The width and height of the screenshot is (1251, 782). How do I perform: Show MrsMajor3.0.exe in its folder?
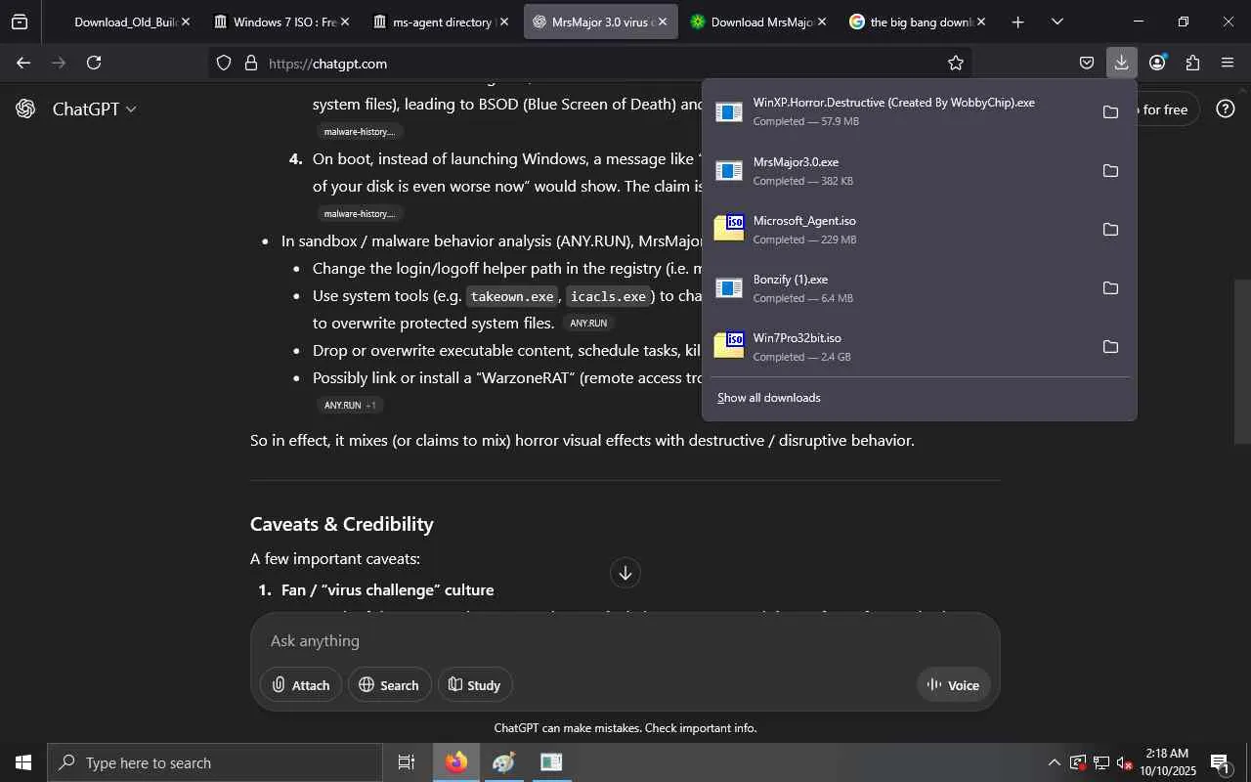(x=1110, y=171)
